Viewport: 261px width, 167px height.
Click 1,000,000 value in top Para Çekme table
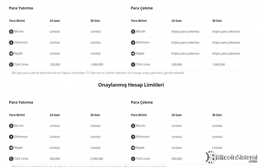click(219, 64)
